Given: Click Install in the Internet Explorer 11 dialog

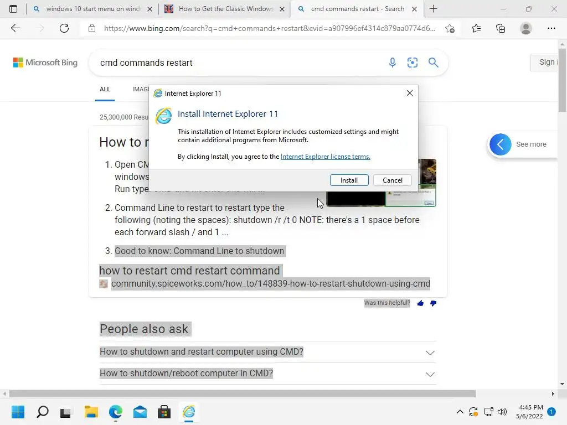Looking at the screenshot, I should pyautogui.click(x=349, y=180).
